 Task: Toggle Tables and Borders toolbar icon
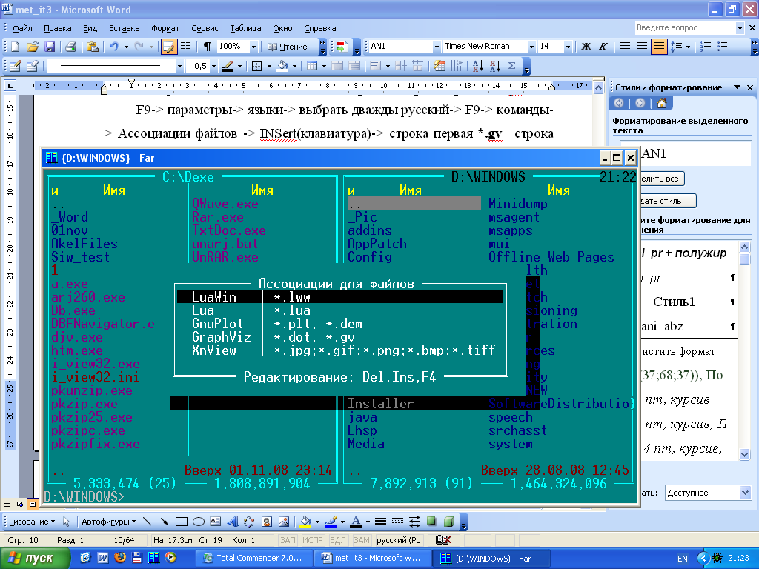click(168, 47)
